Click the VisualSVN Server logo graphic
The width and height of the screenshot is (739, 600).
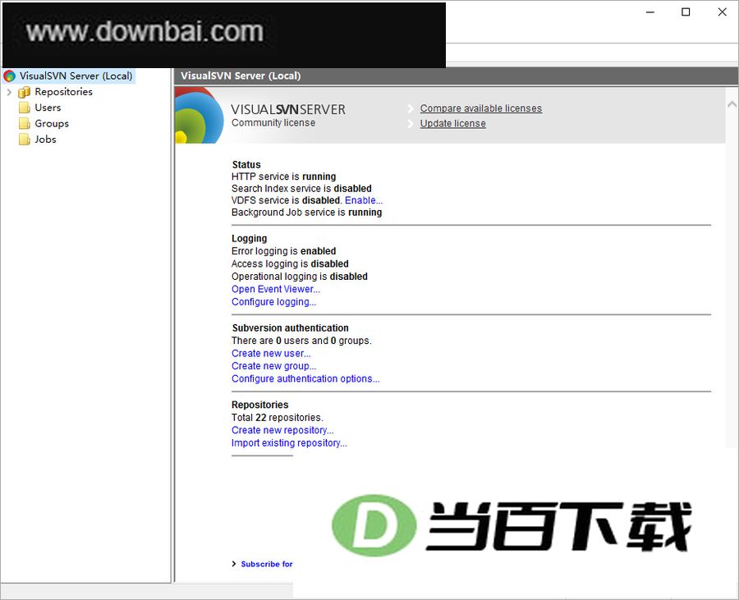[x=199, y=116]
